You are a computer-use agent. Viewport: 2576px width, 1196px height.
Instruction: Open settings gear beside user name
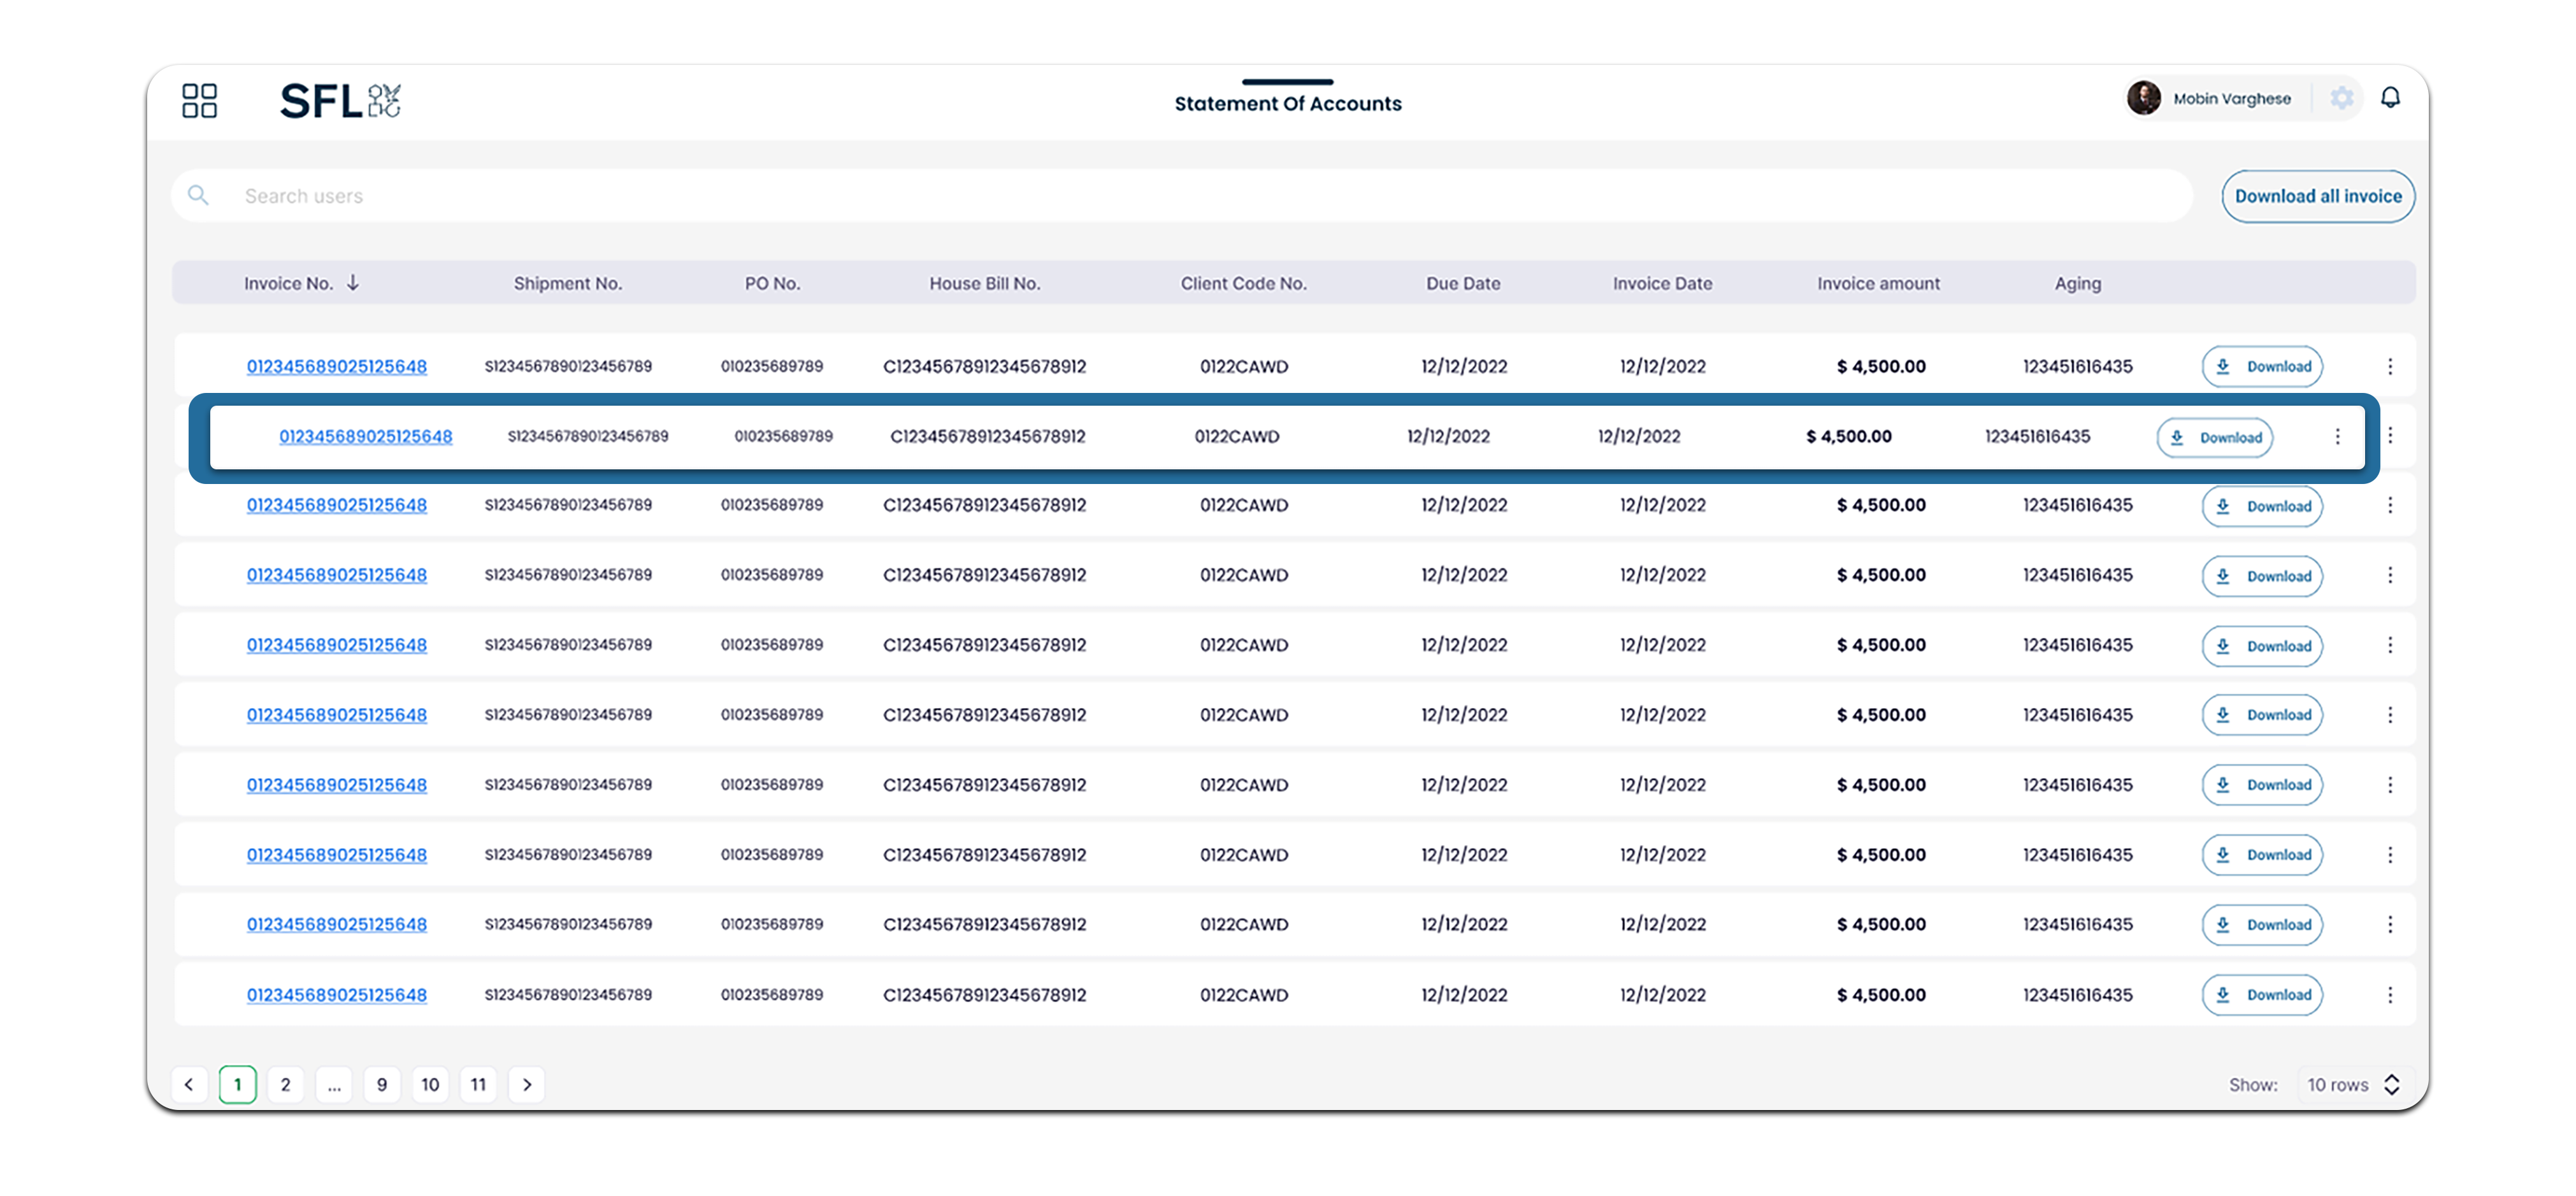2341,98
